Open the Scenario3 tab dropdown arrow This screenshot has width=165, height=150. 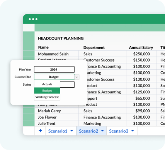click(133, 131)
